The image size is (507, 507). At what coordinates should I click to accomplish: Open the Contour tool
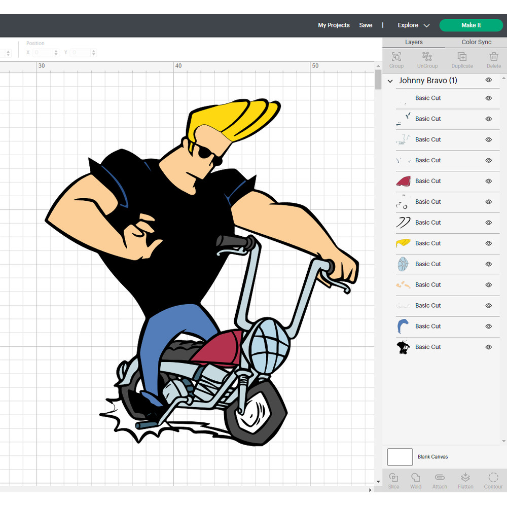(493, 481)
